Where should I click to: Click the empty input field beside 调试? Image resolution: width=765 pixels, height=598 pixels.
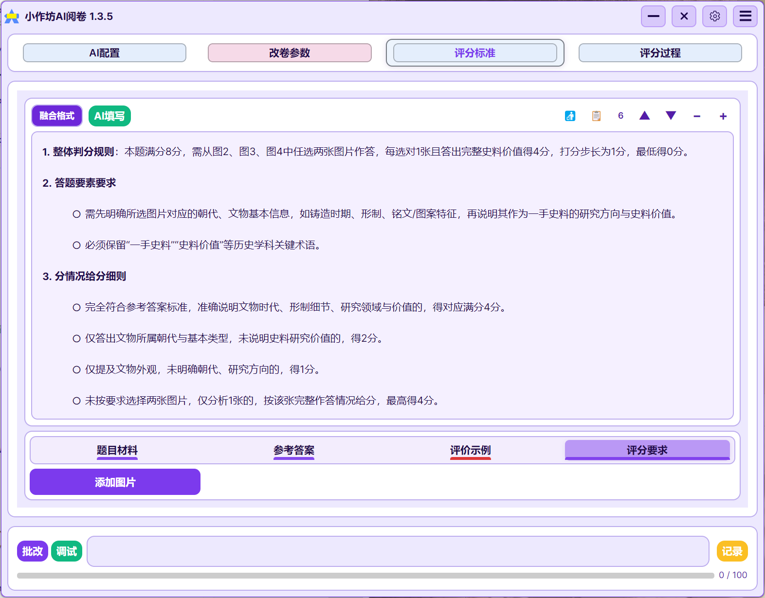(x=398, y=551)
